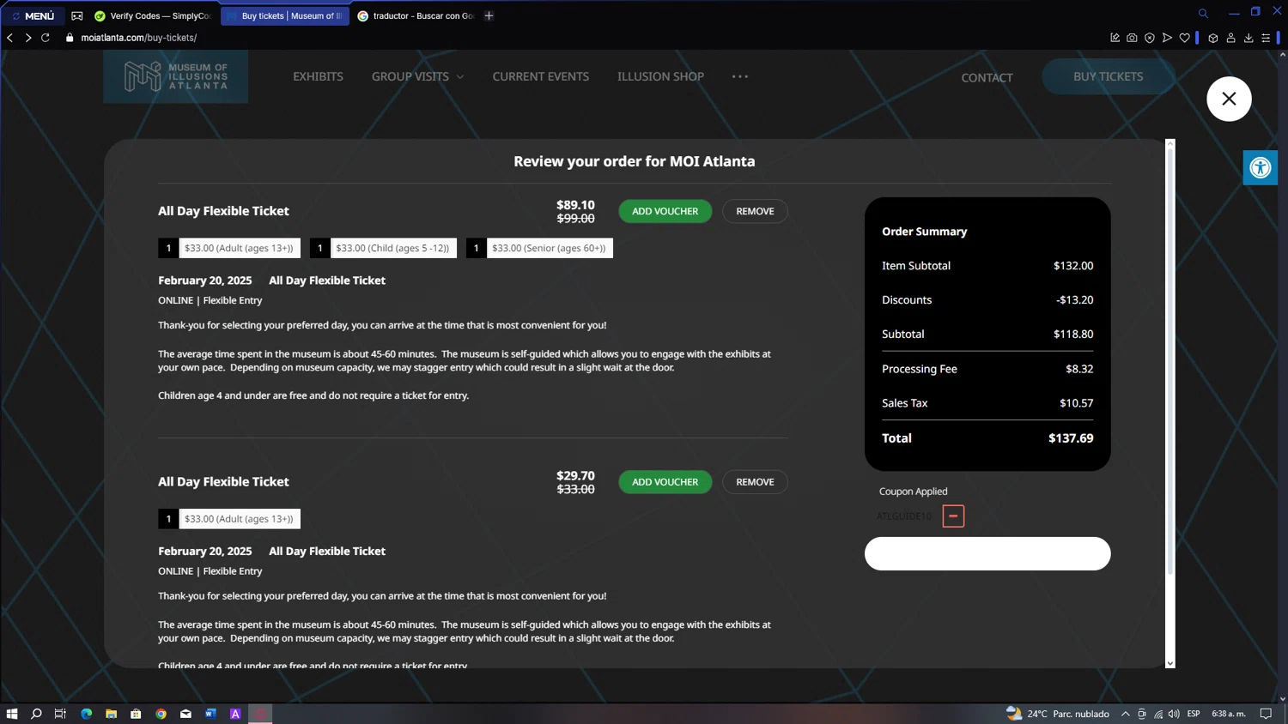Click the order panel scrollbar thumb

pos(1170,360)
